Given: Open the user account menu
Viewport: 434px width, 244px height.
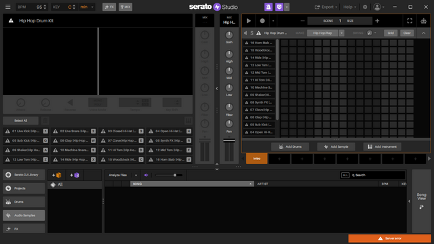Looking at the screenshot, I should (378, 7).
